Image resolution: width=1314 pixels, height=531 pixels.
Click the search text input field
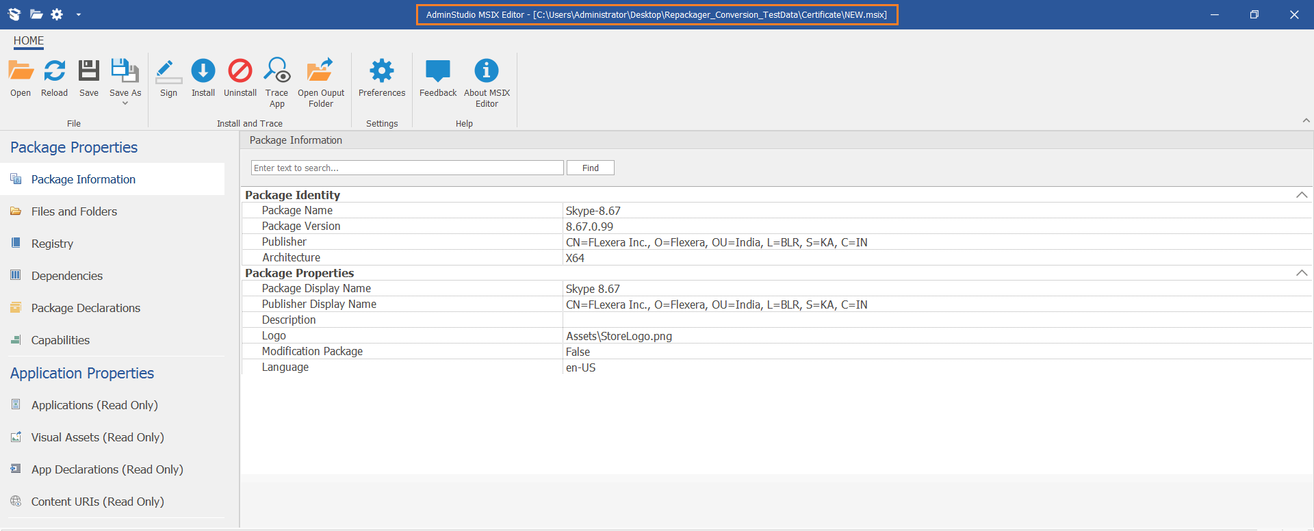(x=407, y=168)
